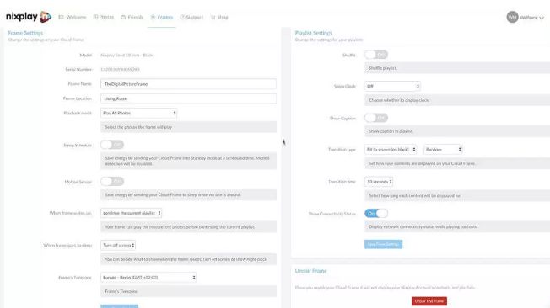The image size is (550, 308).
Task: Click the Friends tab icon
Action: (123, 17)
